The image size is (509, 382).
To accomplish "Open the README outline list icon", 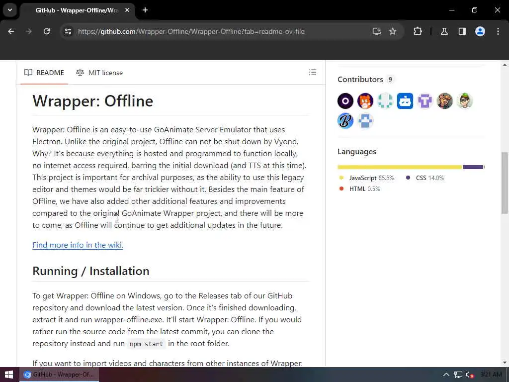I will [x=313, y=73].
